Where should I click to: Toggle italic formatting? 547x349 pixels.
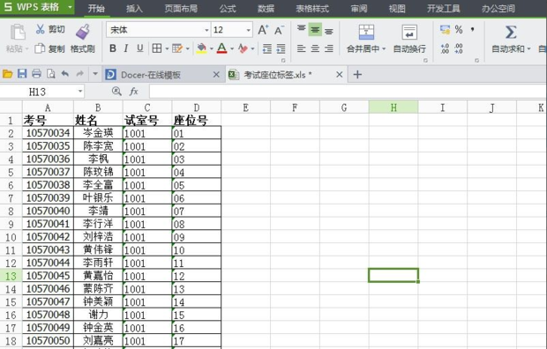tap(126, 48)
